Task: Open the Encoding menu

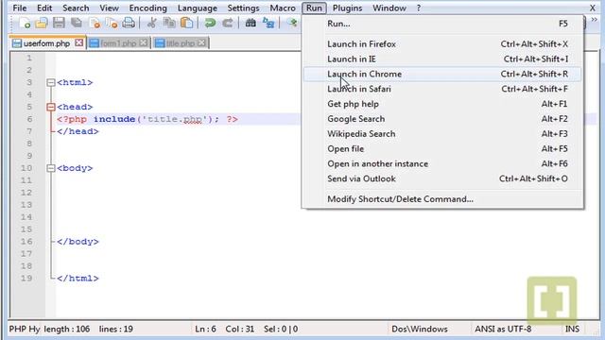Action: pos(147,8)
